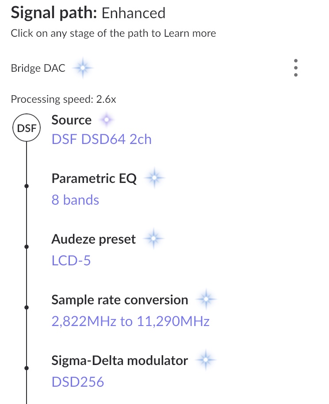Select the Sigma-Delta modulator heading
Image resolution: width=329 pixels, height=404 pixels.
119,361
